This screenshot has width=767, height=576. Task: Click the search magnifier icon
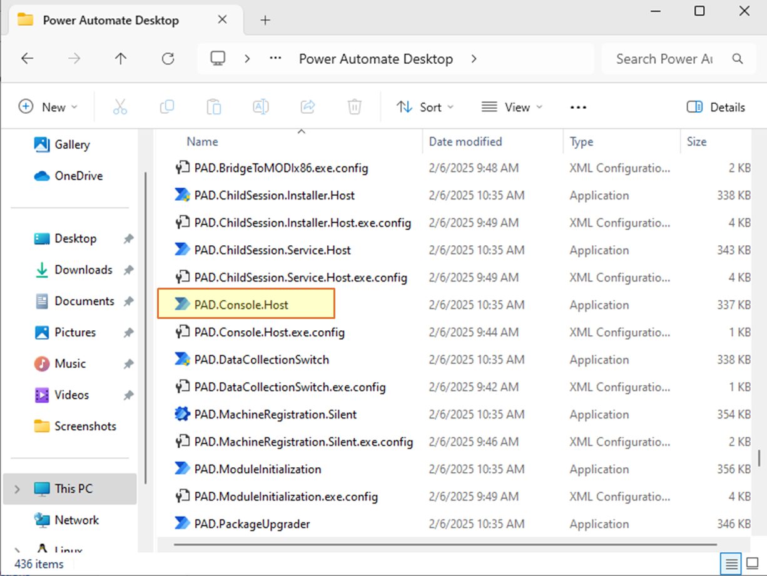pyautogui.click(x=738, y=59)
